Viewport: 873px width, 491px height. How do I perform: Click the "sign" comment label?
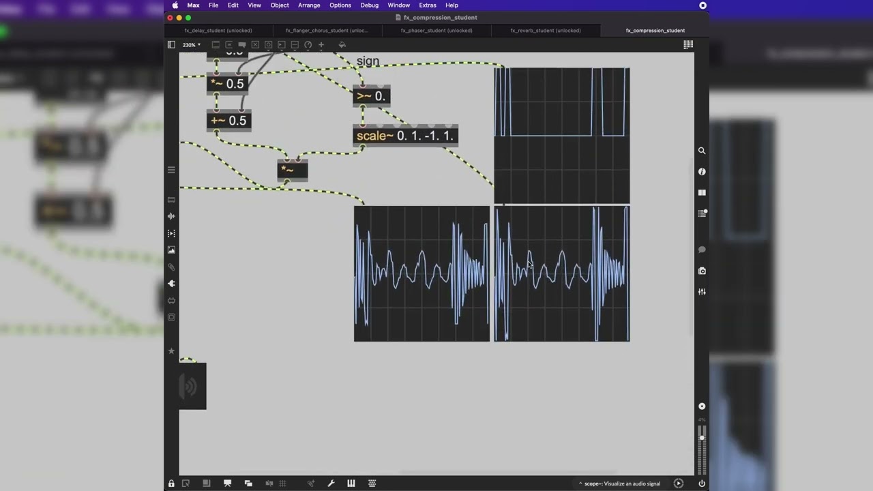(368, 61)
